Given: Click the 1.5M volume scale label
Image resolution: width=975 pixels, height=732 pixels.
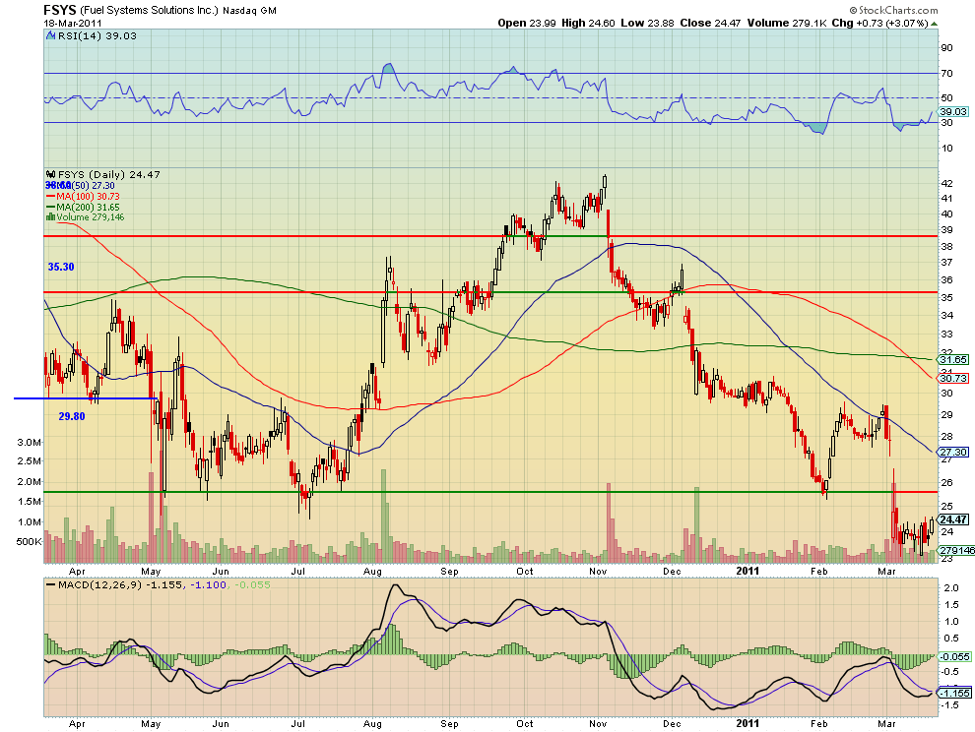Looking at the screenshot, I should (30, 502).
